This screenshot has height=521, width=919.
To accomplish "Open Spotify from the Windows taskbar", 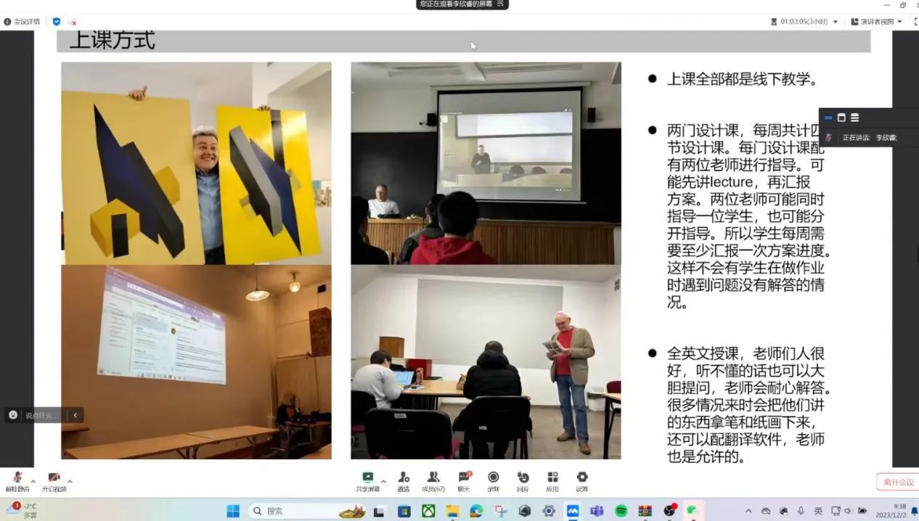I will [x=621, y=511].
